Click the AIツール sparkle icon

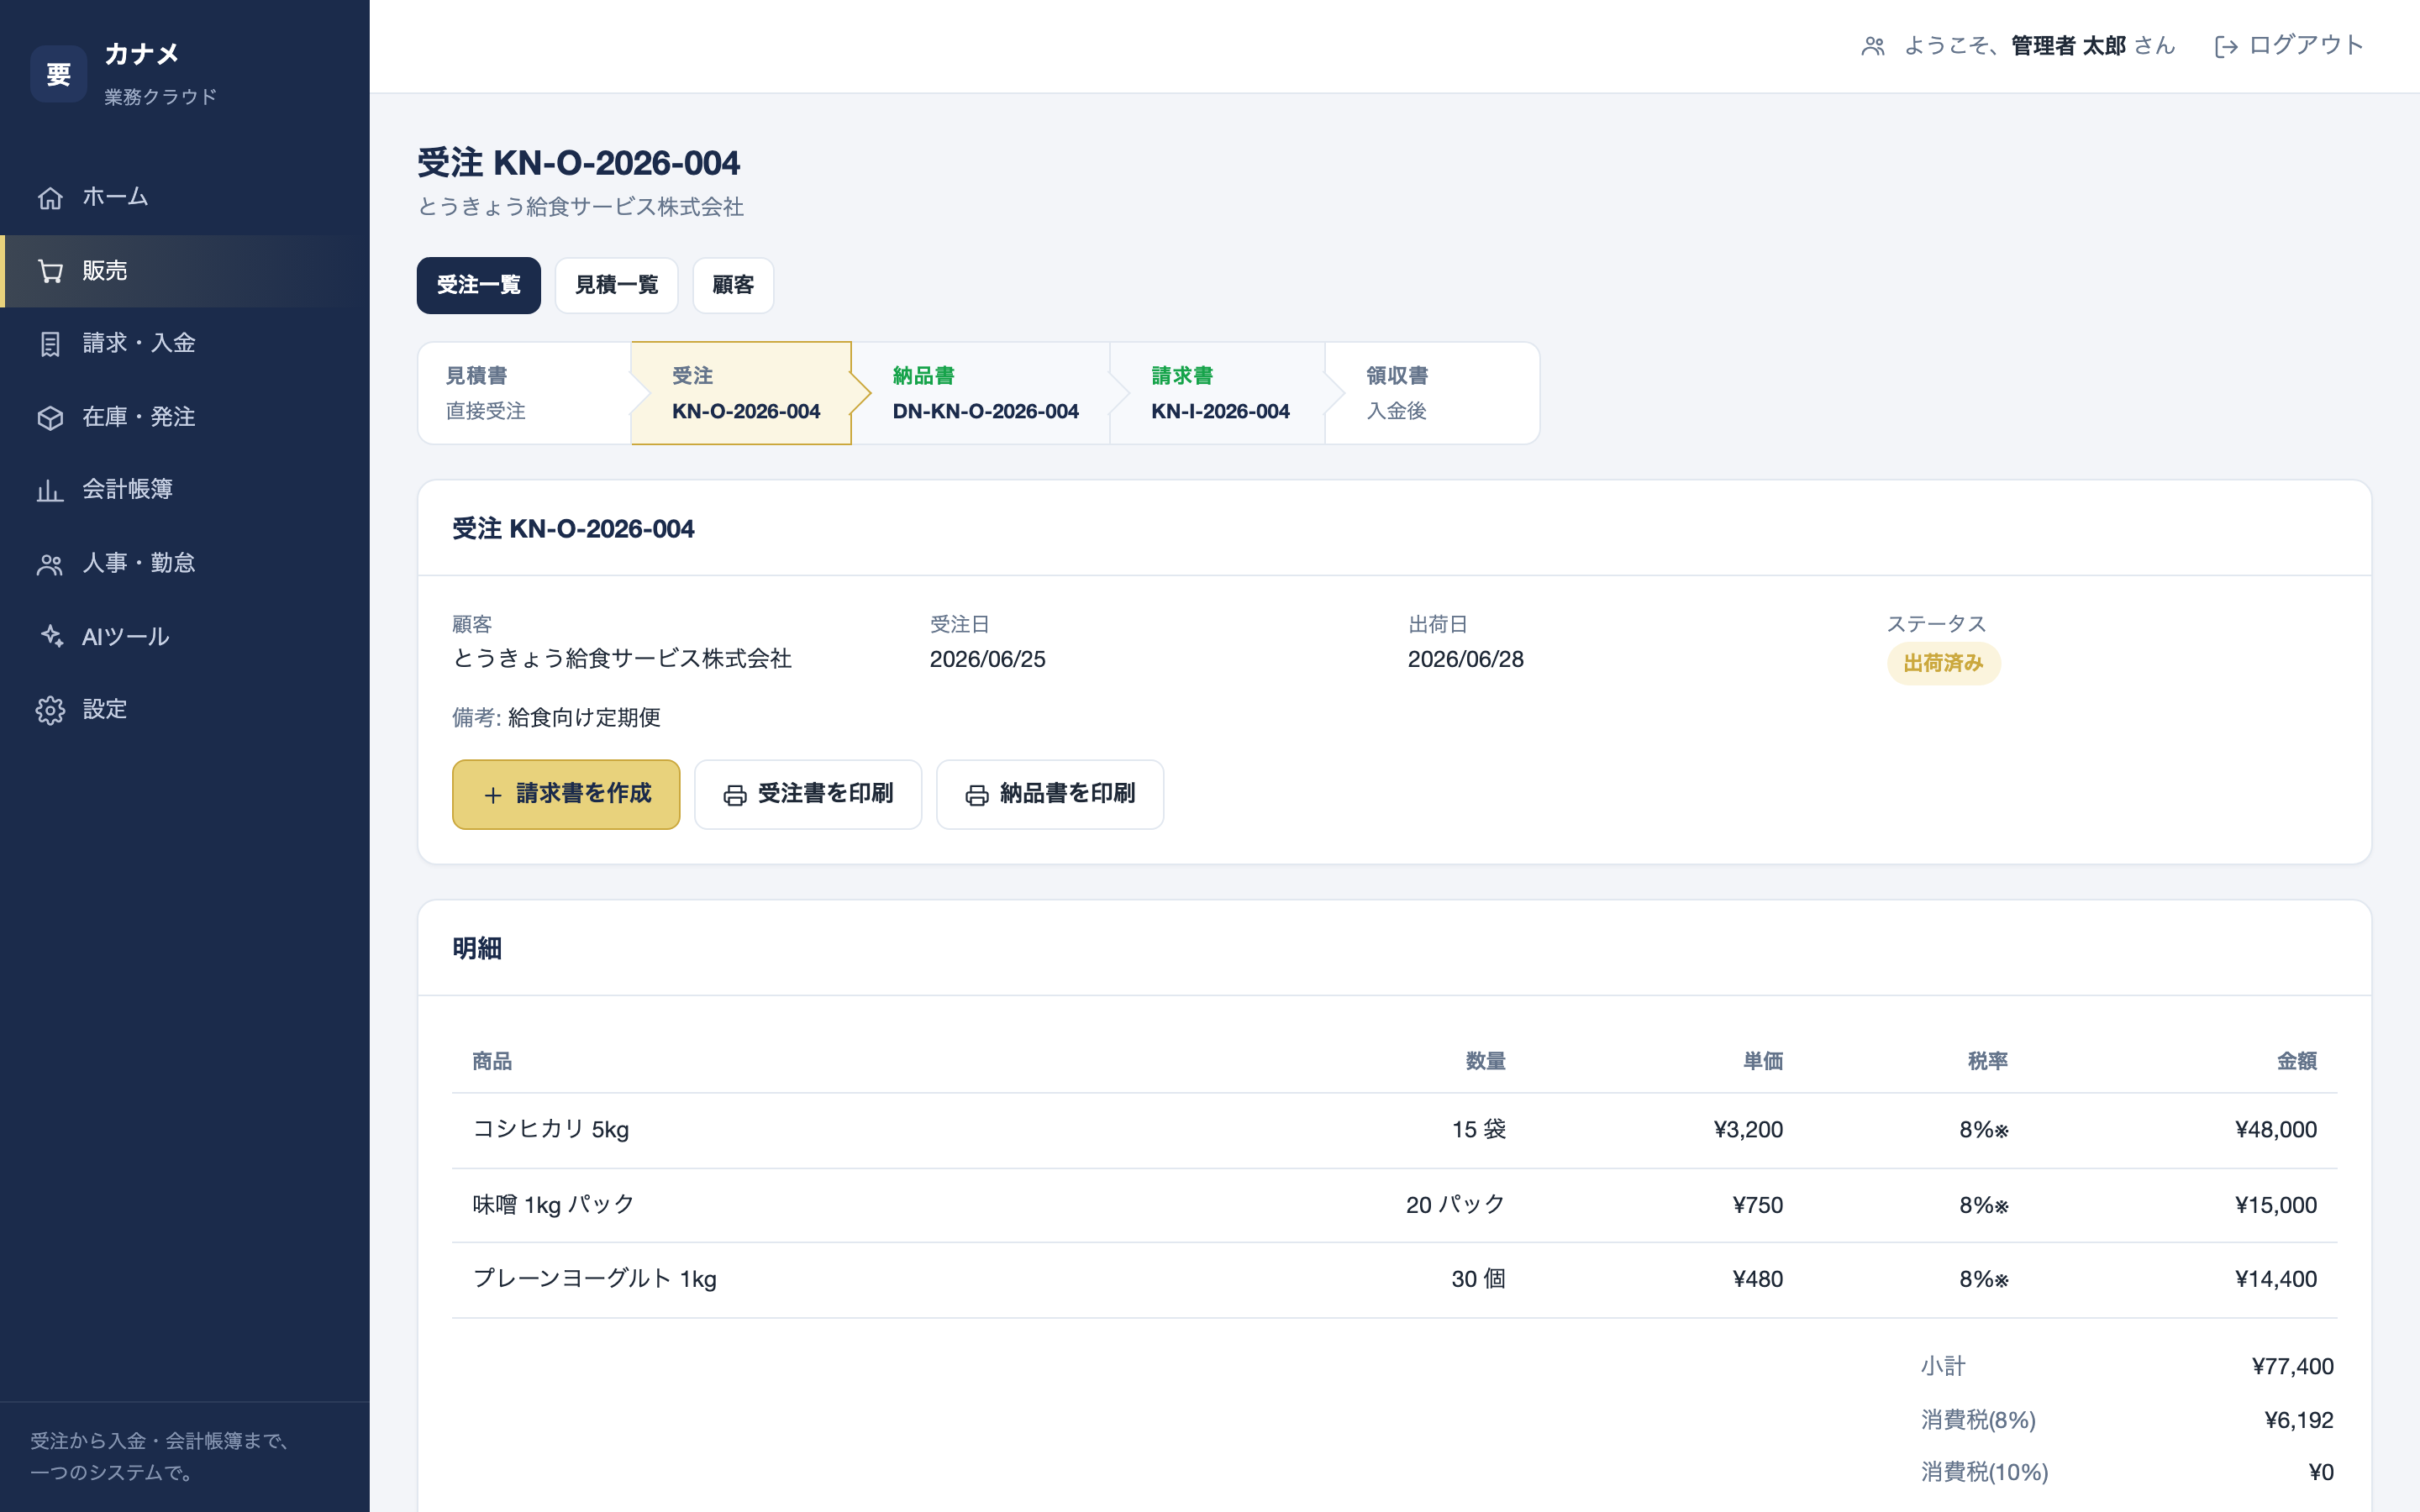click(50, 637)
